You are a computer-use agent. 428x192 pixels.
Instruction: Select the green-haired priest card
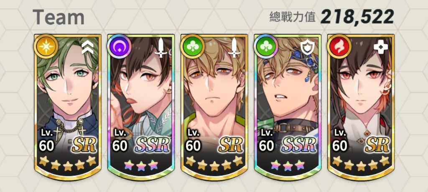tap(68, 107)
